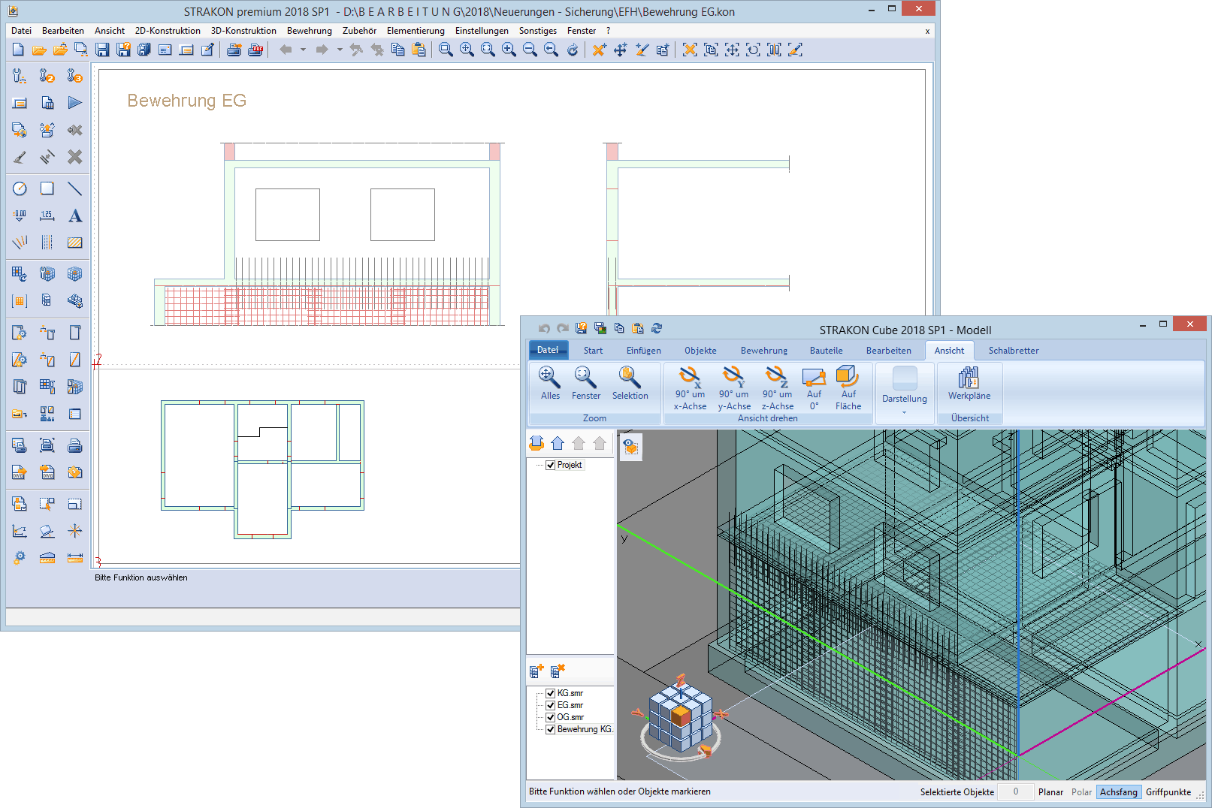Screen dimensions: 1212x808
Task: Click the PDF export icon in STRAKON toolbar
Action: [x=255, y=50]
